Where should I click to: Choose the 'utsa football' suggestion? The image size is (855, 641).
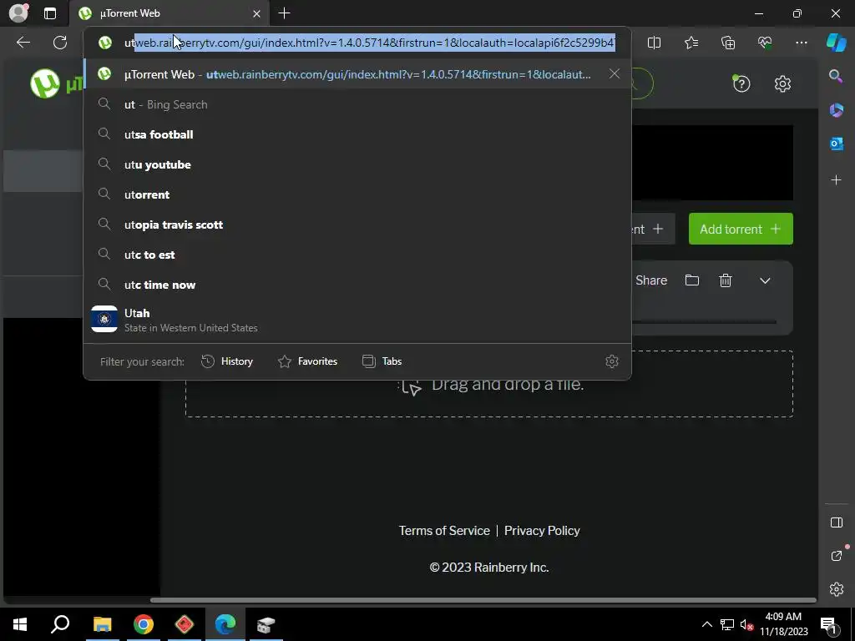tap(357, 134)
